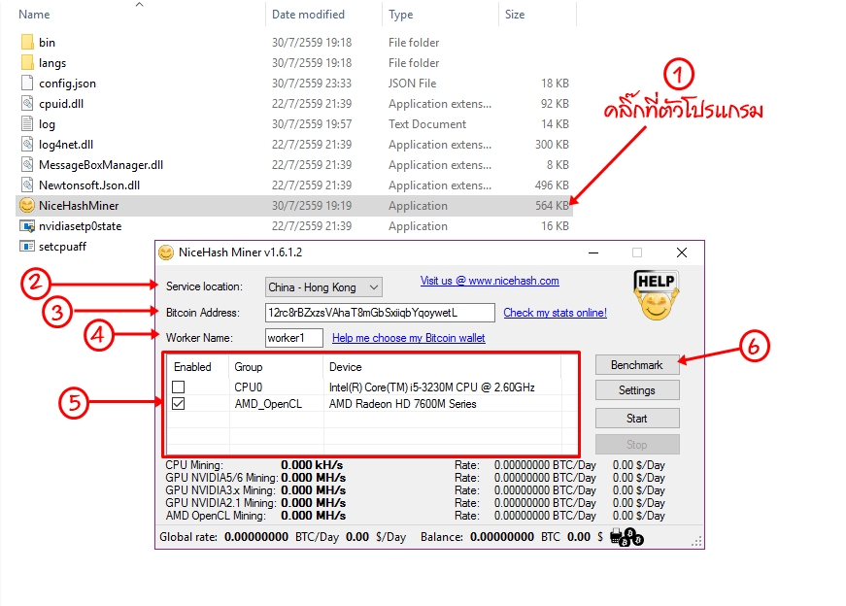Click the Device column header in device list
Screen dimensions: 846x606
(x=346, y=367)
